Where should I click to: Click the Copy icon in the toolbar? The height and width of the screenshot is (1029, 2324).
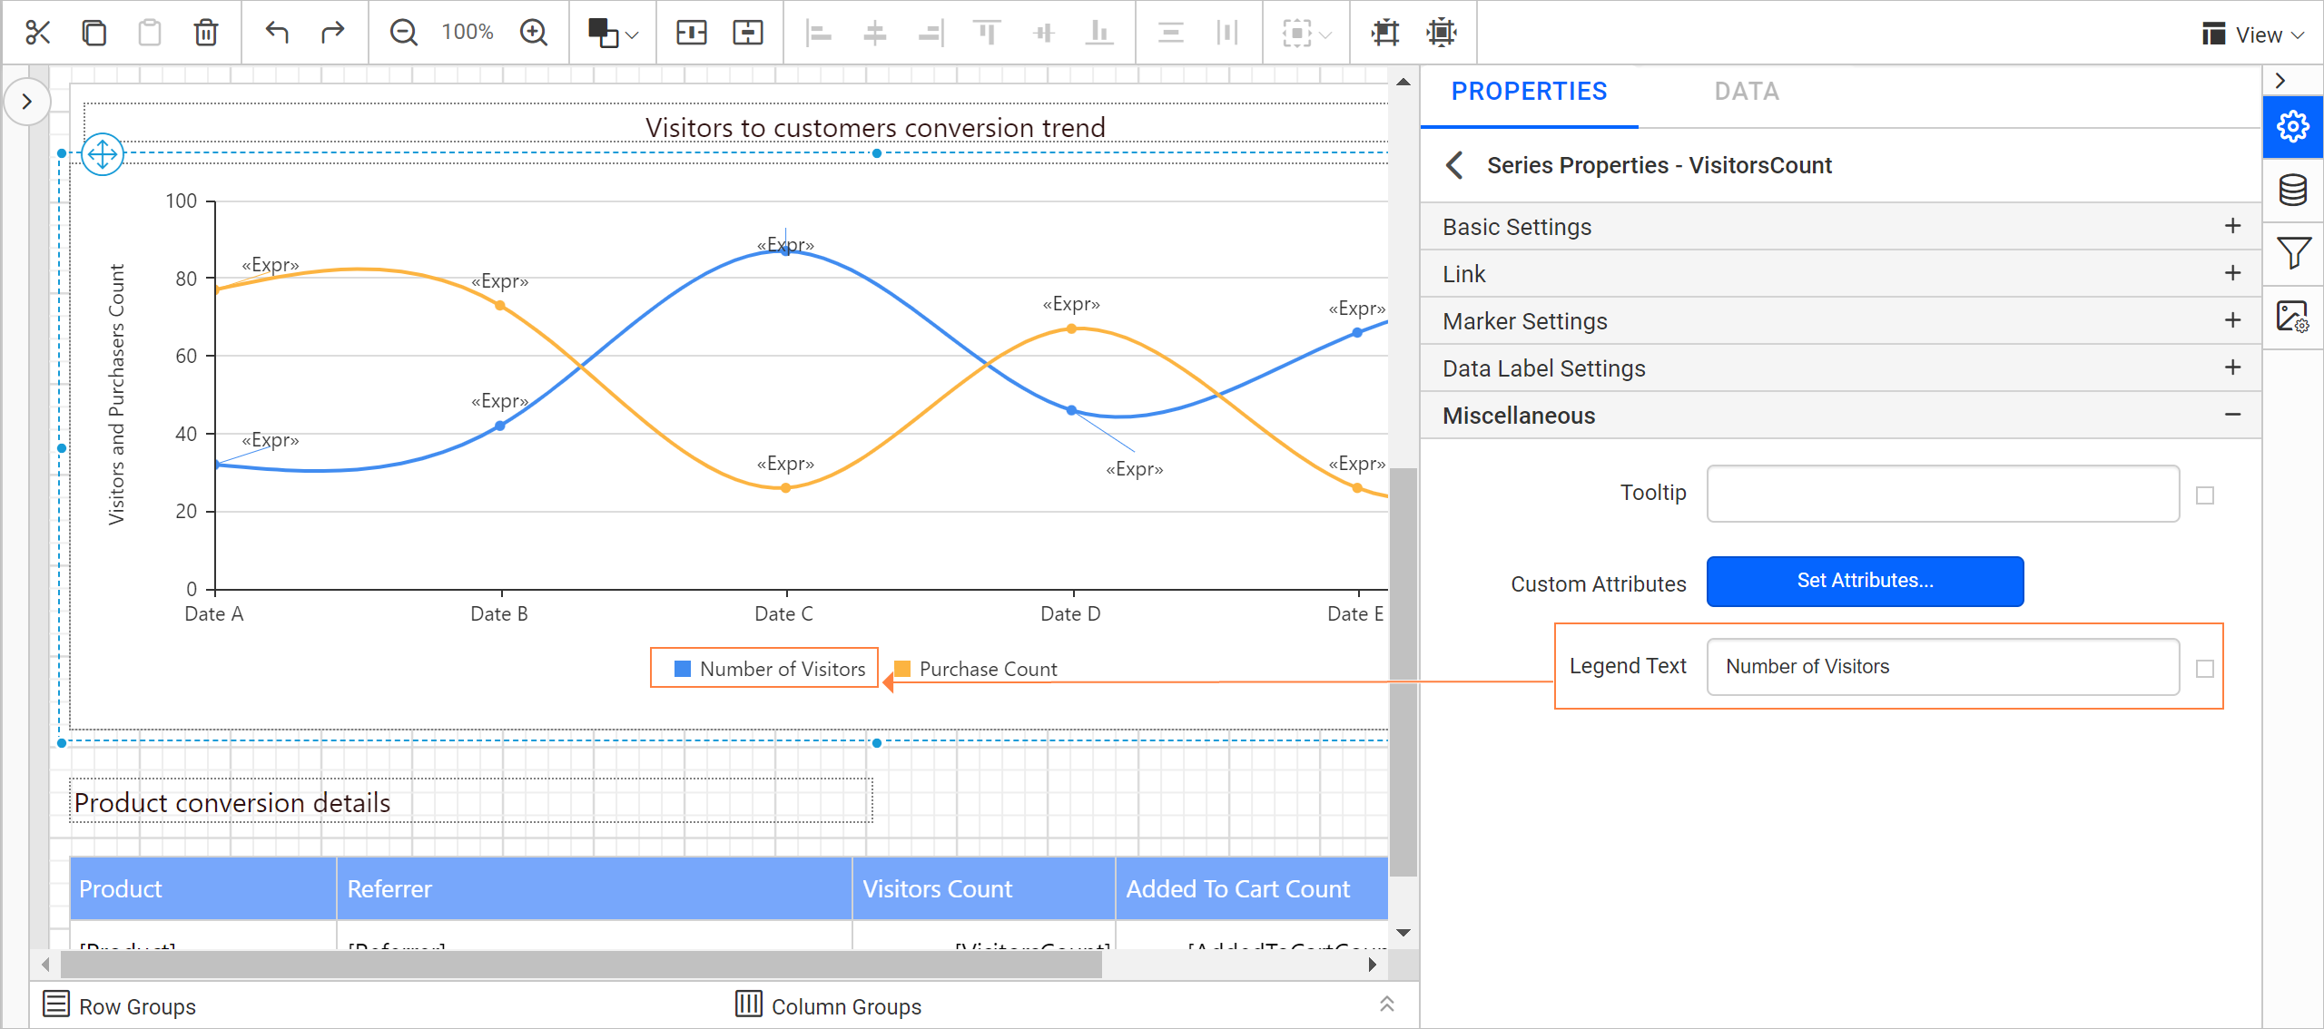click(94, 32)
